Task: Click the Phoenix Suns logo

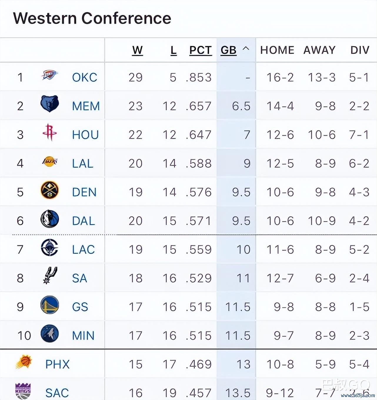Action: point(24,362)
